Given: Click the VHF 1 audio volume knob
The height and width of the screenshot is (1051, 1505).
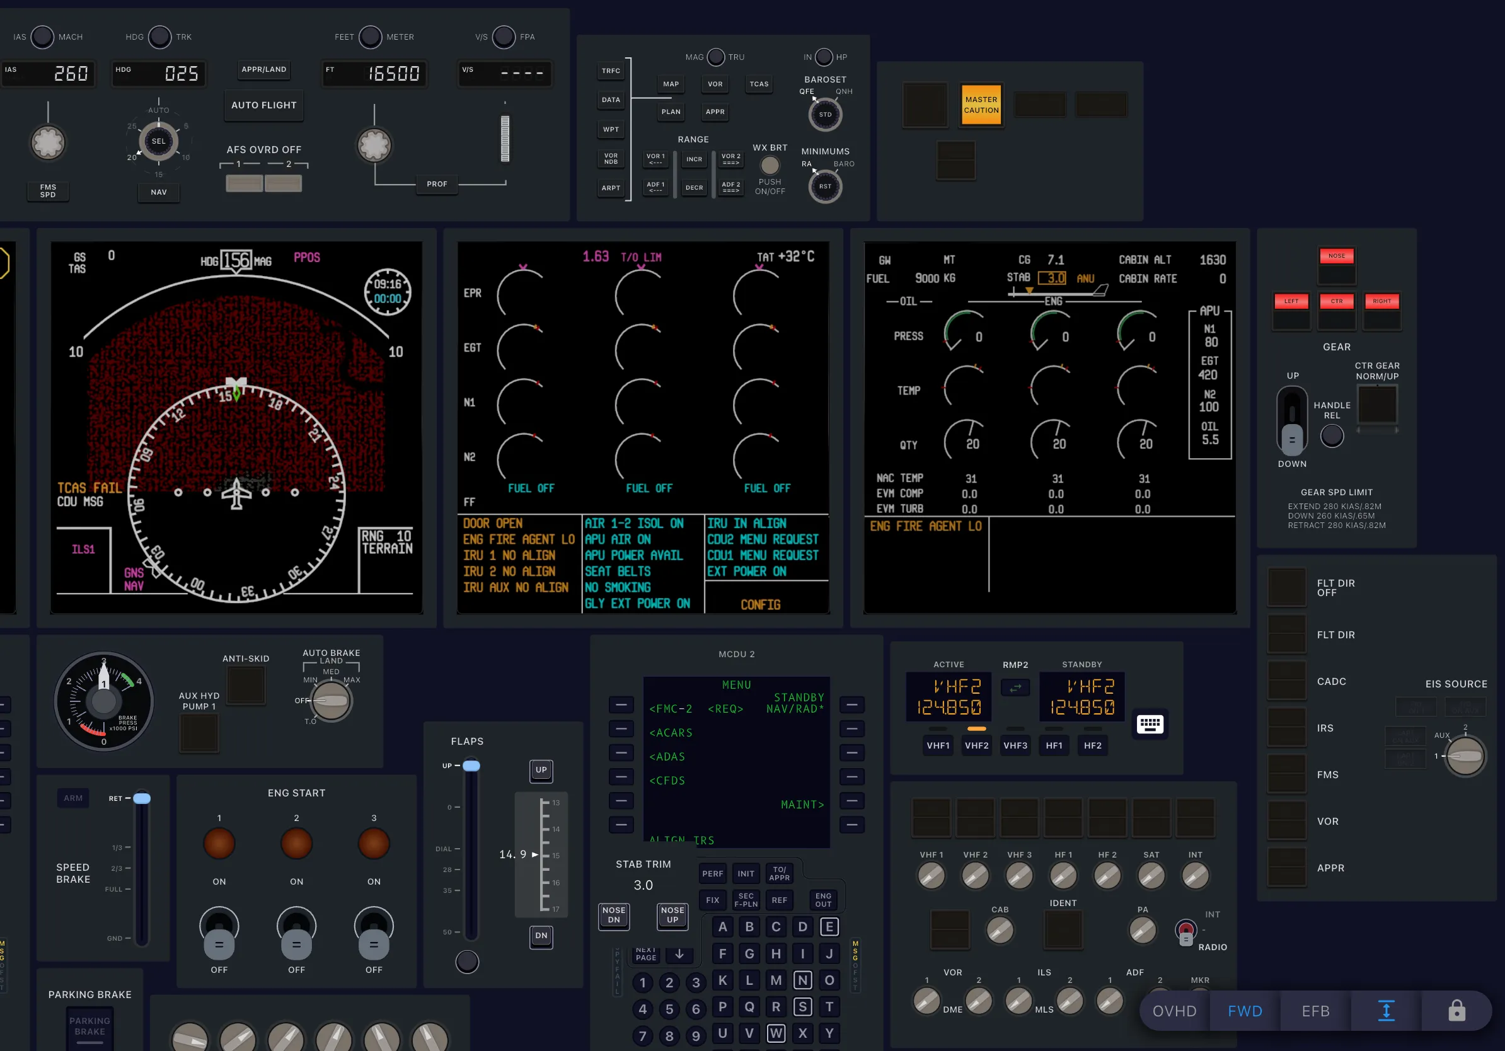Looking at the screenshot, I should pos(931,876).
